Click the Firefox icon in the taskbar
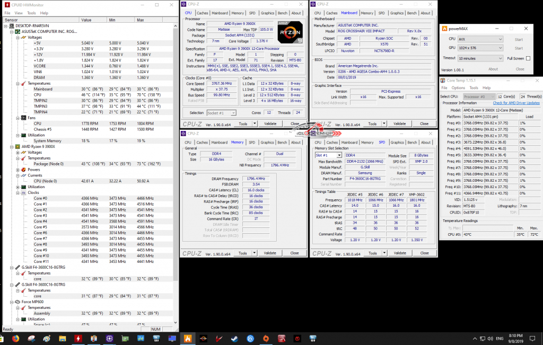Screen dimensions: 543x345 point(15,338)
